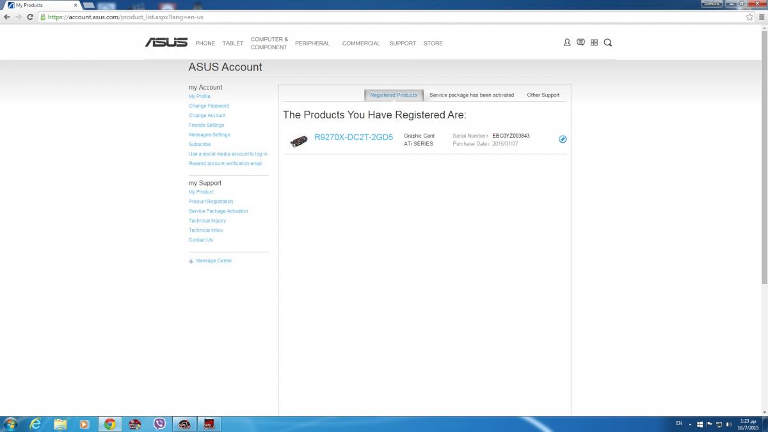Open the Message Center link
Viewport: 768px width, 432px height.
click(214, 261)
